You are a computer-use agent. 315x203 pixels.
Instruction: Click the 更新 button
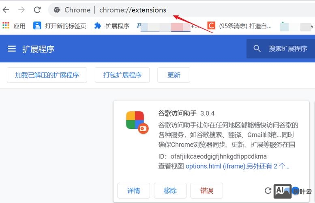point(174,75)
